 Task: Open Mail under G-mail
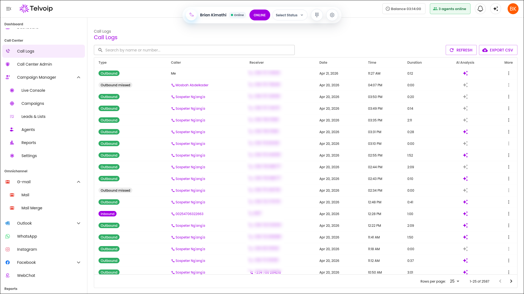[43, 195]
